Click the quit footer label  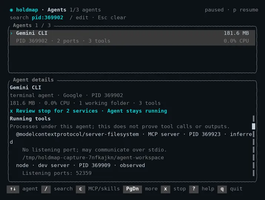(236, 189)
